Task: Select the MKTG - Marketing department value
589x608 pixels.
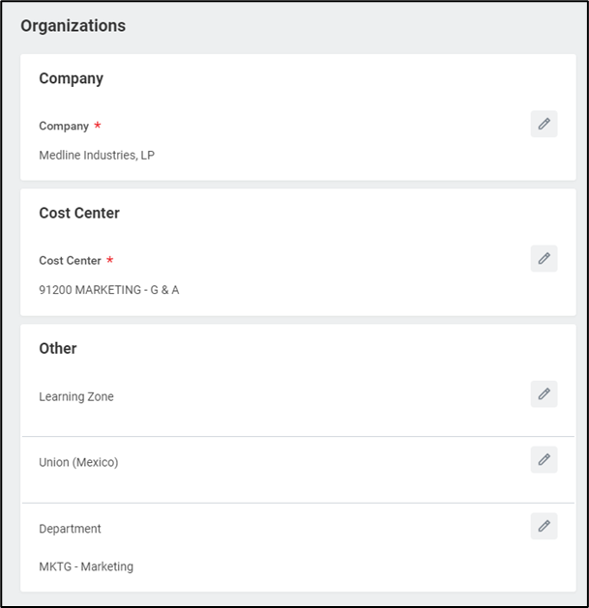Action: coord(86,566)
